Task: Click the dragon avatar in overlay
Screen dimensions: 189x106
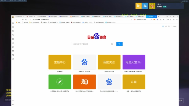Action: point(152,6)
